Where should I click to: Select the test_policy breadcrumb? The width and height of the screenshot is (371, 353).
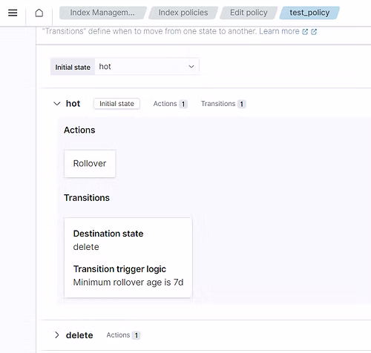(x=309, y=13)
